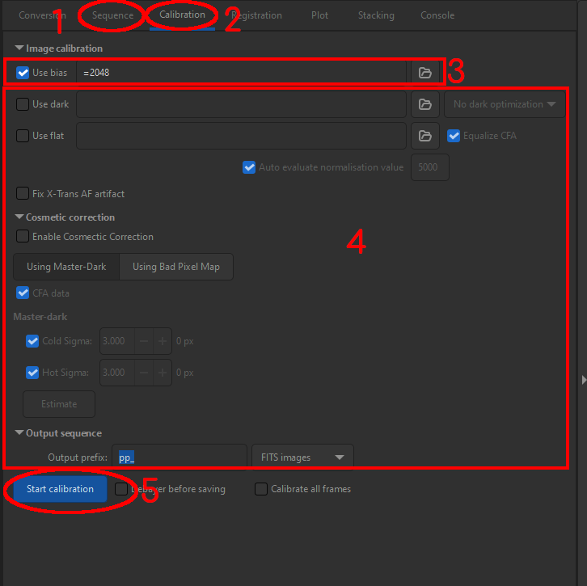The height and width of the screenshot is (586, 587).
Task: Collapse the Image calibration section
Action: [19, 48]
